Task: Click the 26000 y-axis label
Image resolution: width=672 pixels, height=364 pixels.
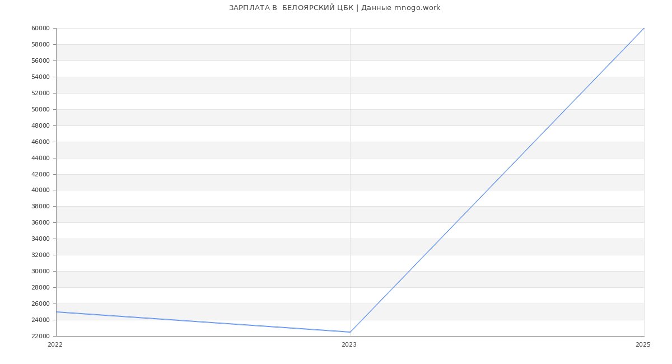Action: point(41,304)
